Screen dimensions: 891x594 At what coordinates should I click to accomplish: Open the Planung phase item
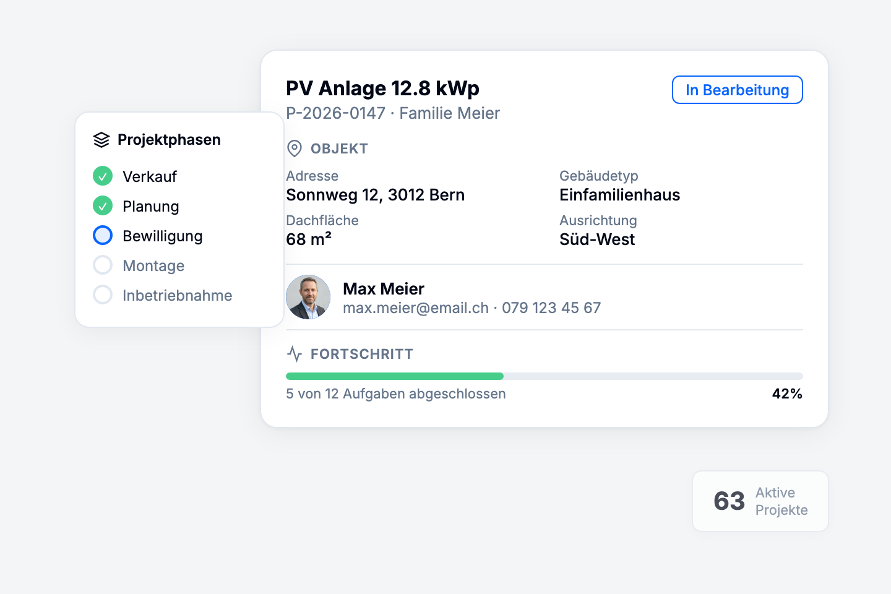point(151,206)
